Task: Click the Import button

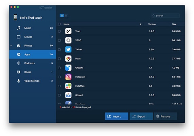Action: tap(117, 116)
